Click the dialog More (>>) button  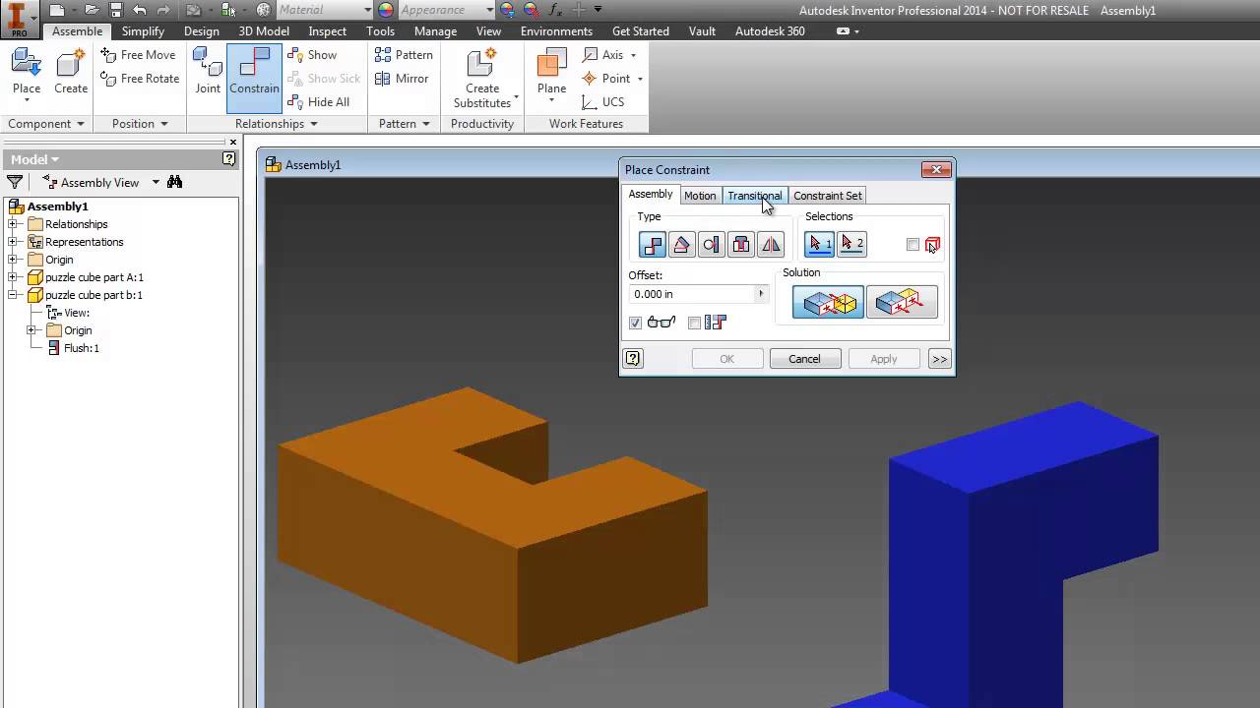click(x=939, y=359)
